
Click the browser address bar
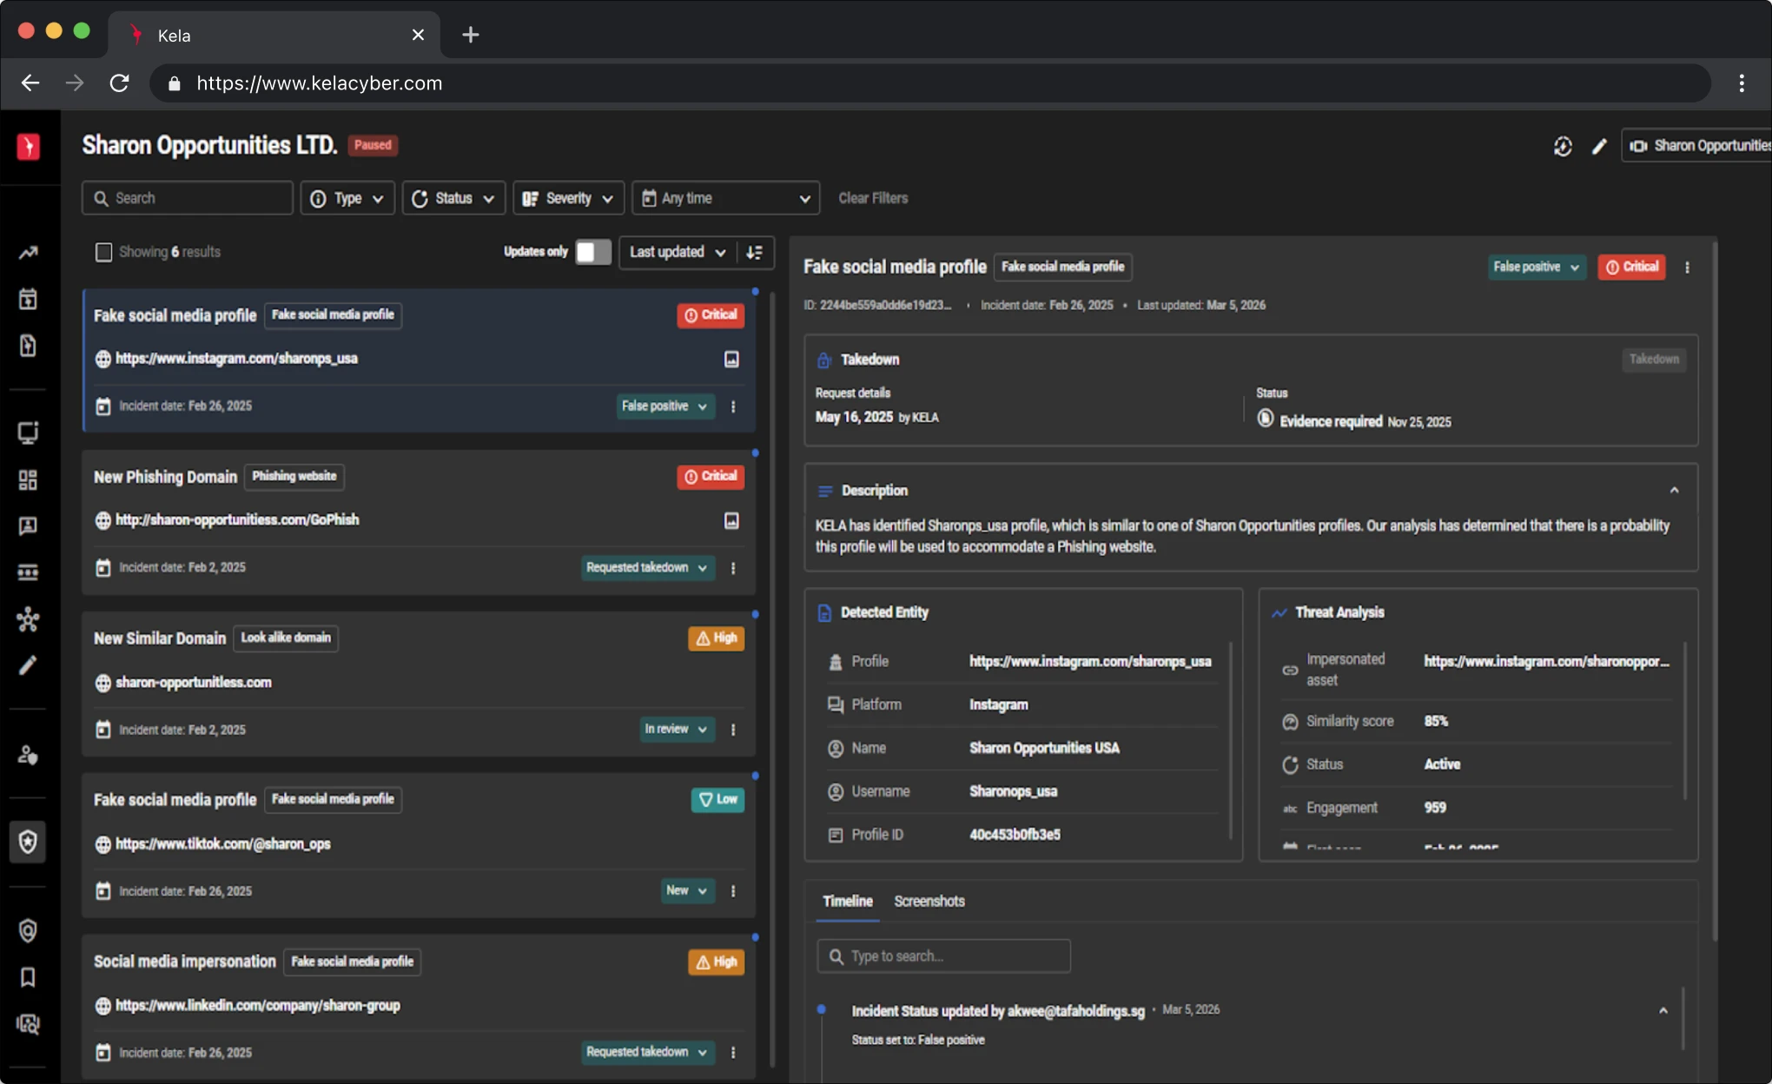click(x=930, y=83)
